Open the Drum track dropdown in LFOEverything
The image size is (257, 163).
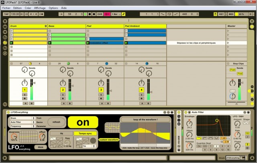pos(22,118)
